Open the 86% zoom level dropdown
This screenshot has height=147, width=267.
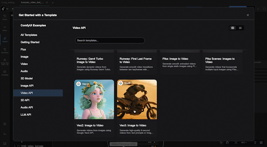[x=244, y=143]
